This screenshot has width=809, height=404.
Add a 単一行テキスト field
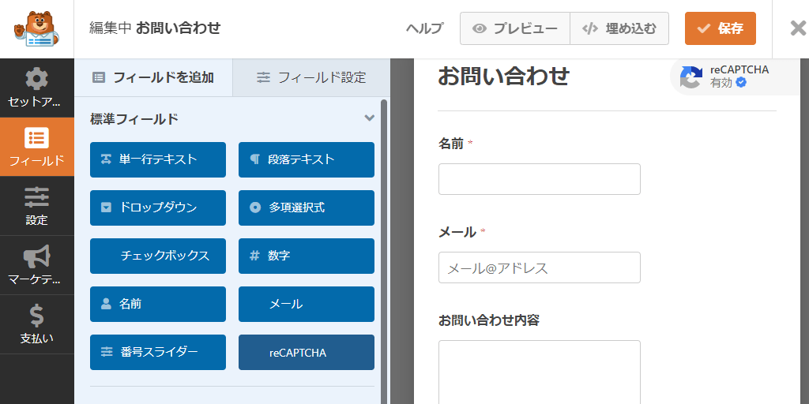[158, 159]
